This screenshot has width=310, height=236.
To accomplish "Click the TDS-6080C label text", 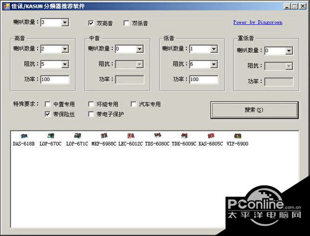I will pos(157,144).
